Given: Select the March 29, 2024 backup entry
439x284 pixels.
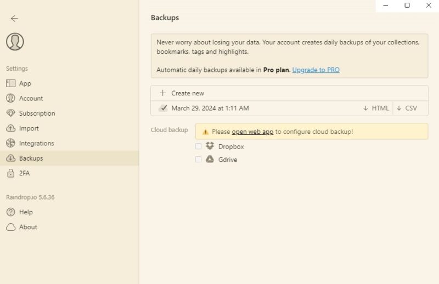Looking at the screenshot, I should pos(210,109).
